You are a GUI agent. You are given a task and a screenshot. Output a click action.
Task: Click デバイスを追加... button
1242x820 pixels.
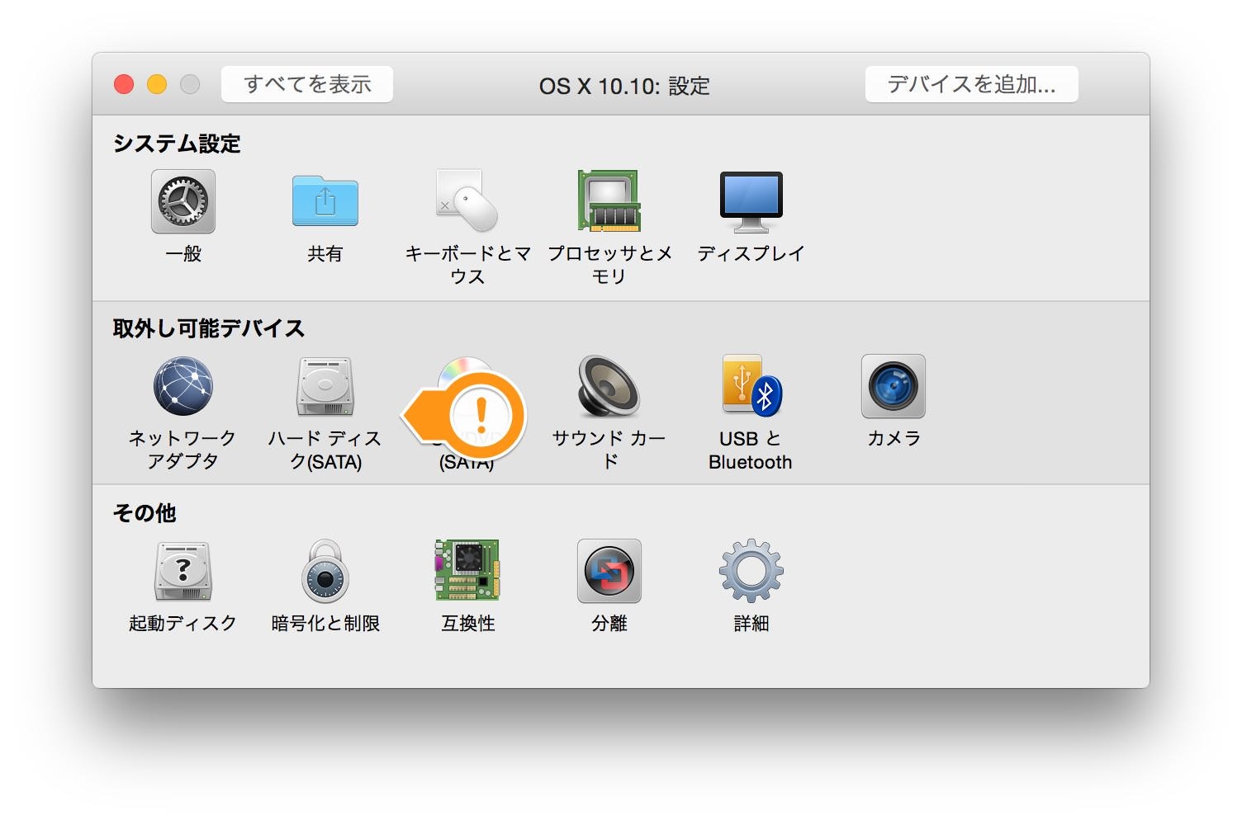point(971,83)
